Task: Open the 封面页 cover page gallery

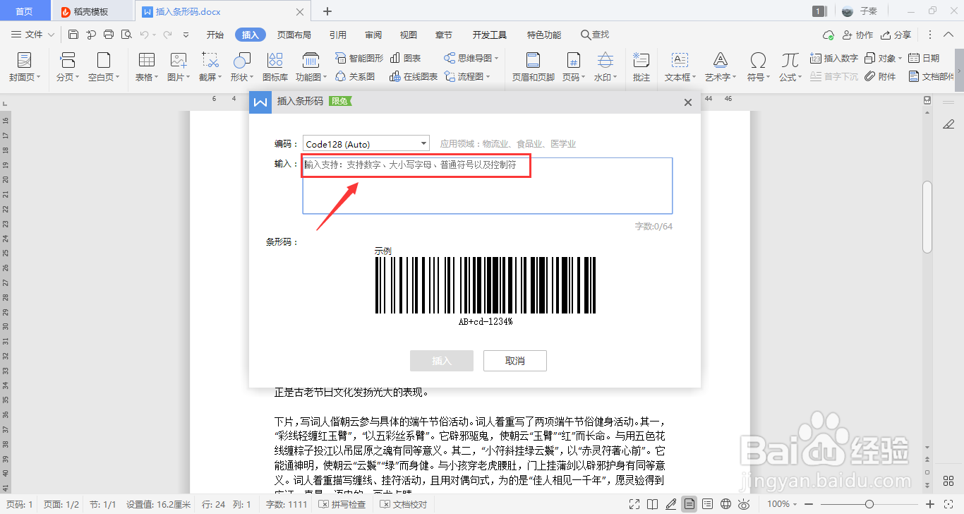Action: (24, 67)
